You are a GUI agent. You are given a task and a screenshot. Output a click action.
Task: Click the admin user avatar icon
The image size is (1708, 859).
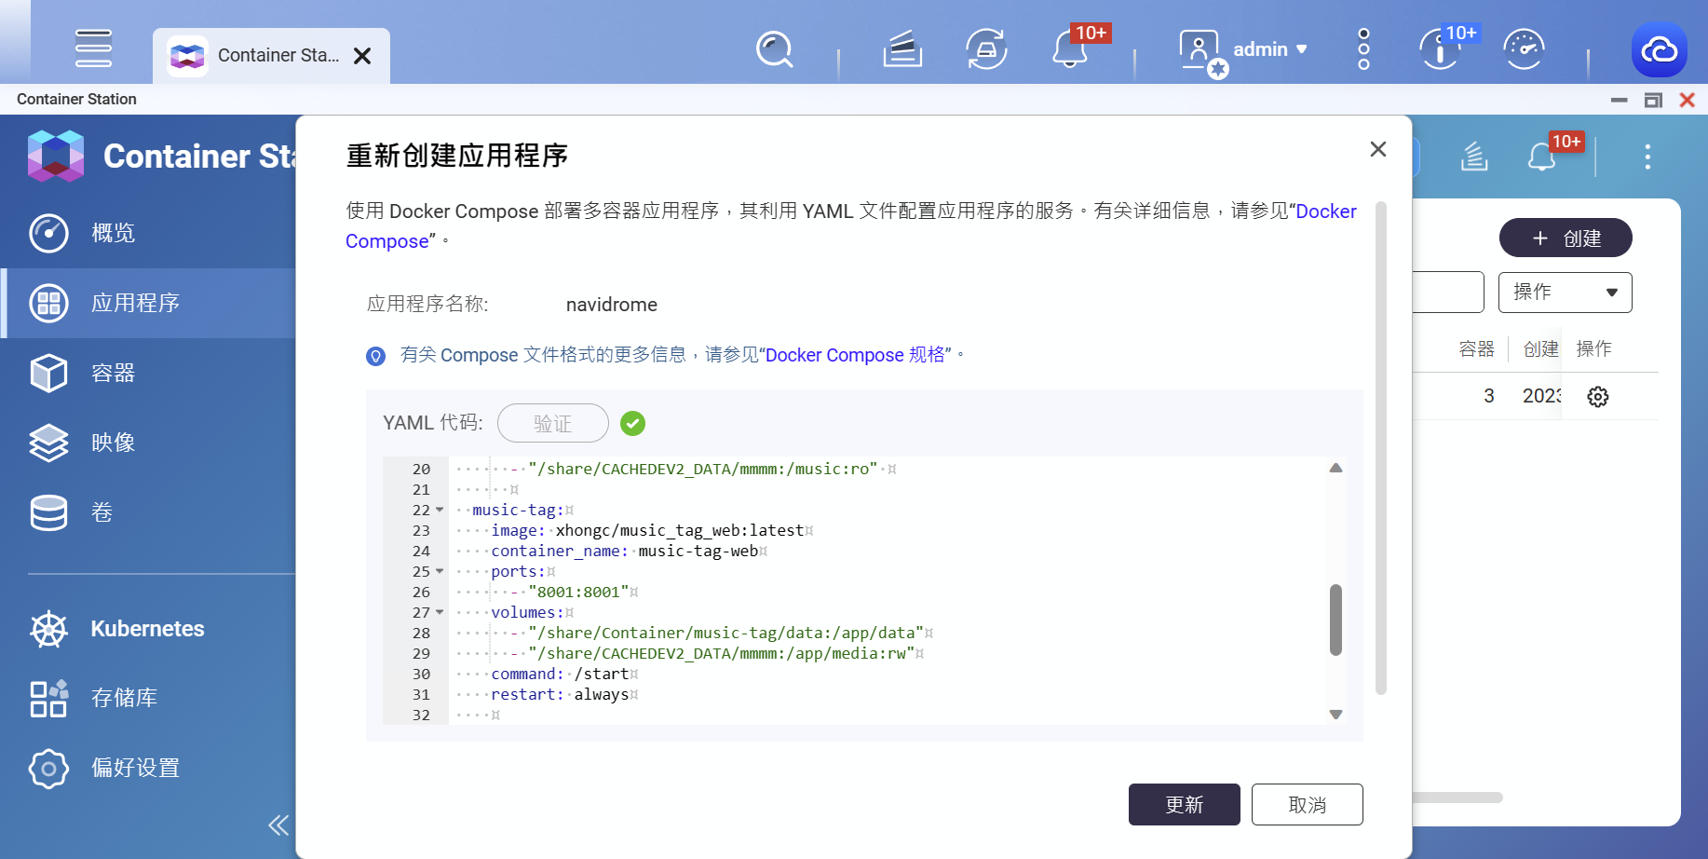(x=1200, y=49)
